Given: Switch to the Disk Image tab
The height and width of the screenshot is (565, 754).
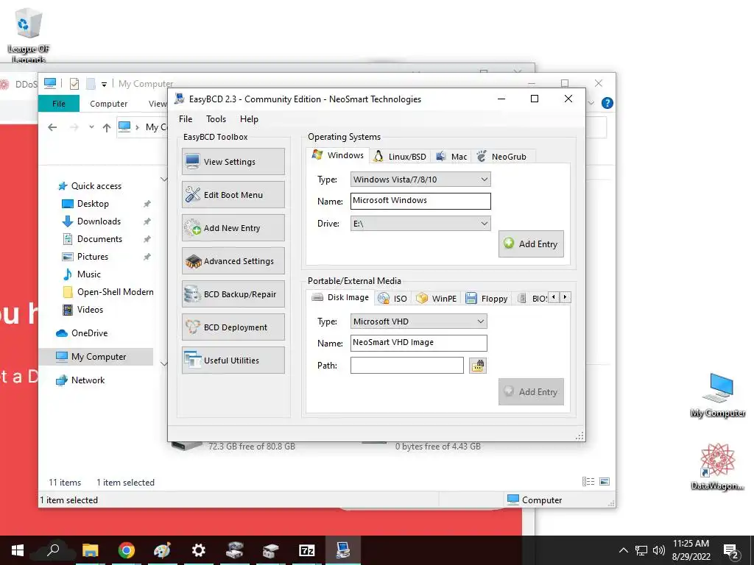Looking at the screenshot, I should (340, 297).
